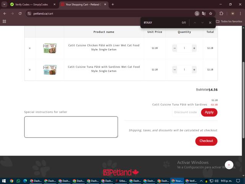Click the Discount code field
245x184 pixels.
click(186, 112)
